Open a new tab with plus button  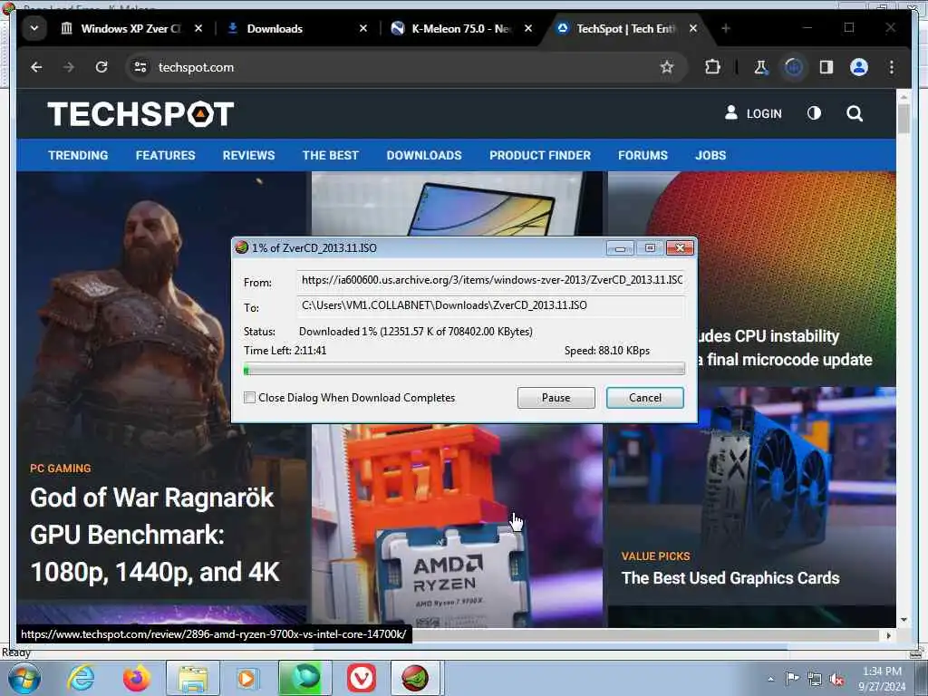(x=726, y=28)
